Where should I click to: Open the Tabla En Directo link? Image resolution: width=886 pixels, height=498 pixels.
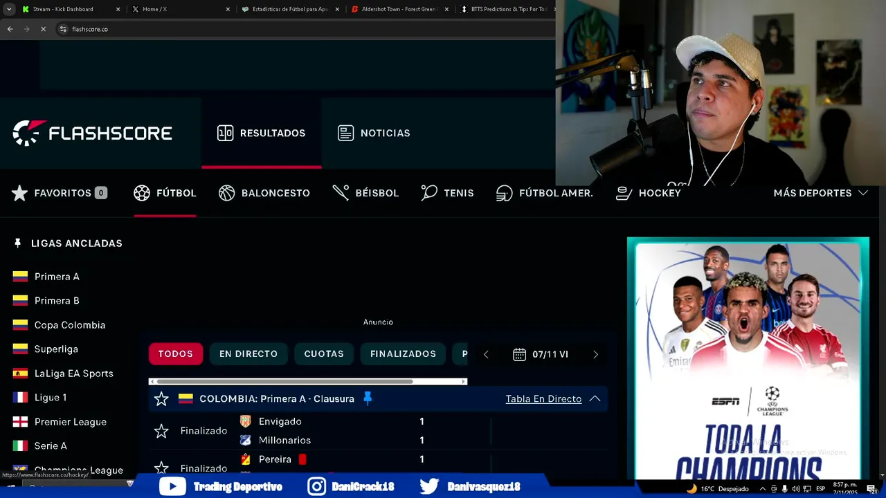coord(543,399)
